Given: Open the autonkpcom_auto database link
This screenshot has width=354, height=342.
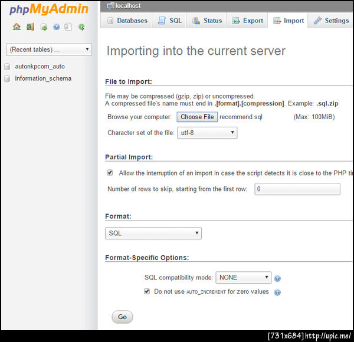Looking at the screenshot, I should pyautogui.click(x=40, y=67).
